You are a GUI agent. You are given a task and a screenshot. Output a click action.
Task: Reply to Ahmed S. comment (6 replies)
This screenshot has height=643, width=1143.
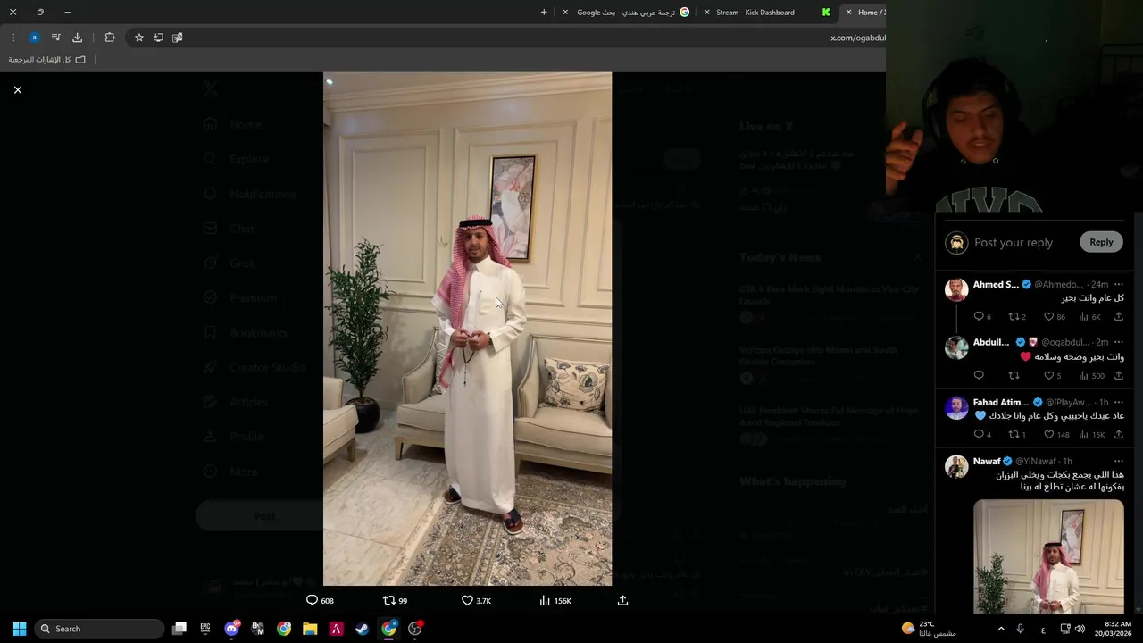point(982,317)
